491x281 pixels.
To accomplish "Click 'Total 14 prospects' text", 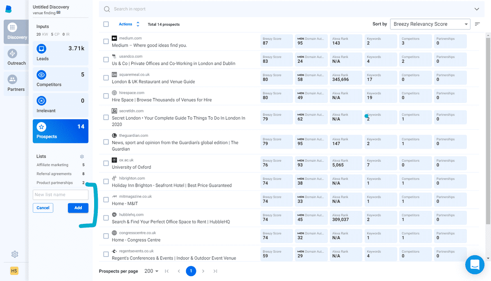I will [x=164, y=25].
